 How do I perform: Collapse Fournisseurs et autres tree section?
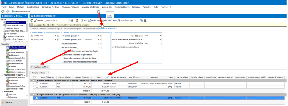point(2,75)
